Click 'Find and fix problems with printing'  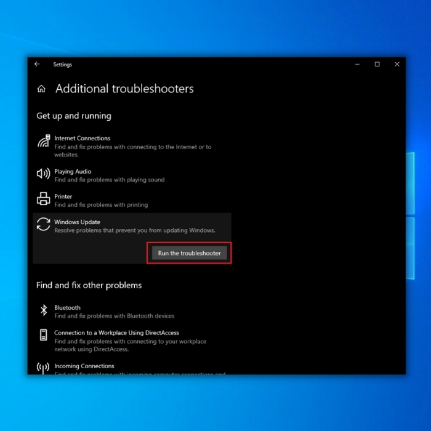tap(101, 205)
